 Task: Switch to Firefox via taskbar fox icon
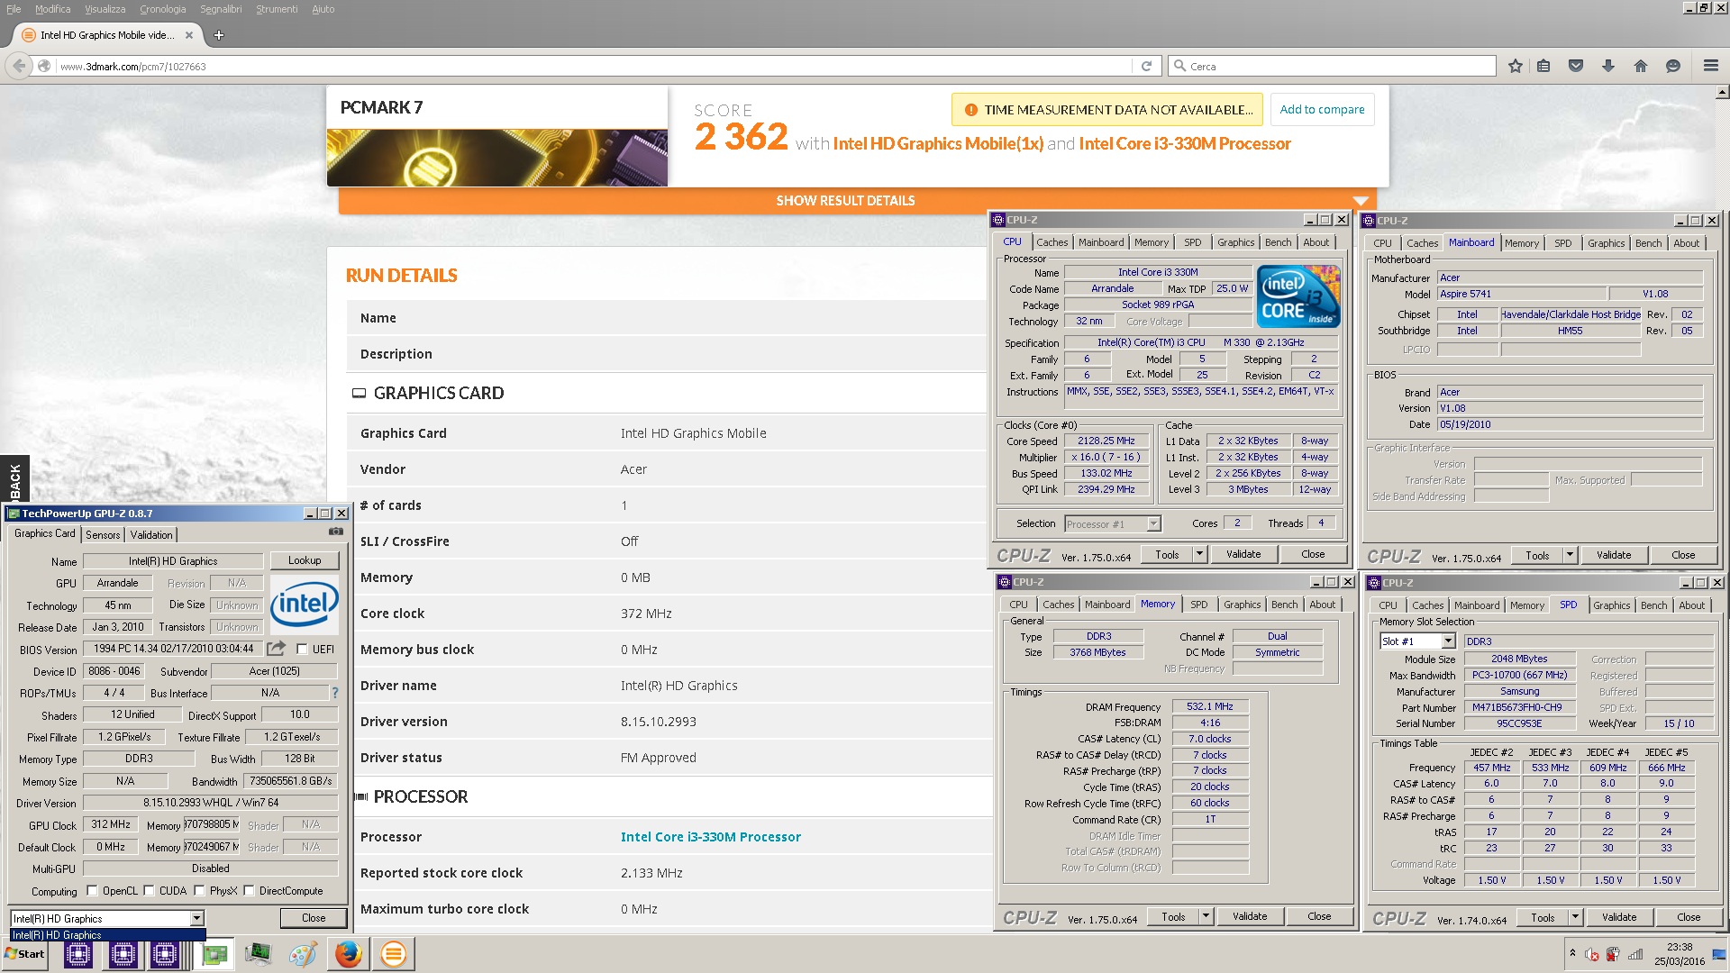coord(349,954)
